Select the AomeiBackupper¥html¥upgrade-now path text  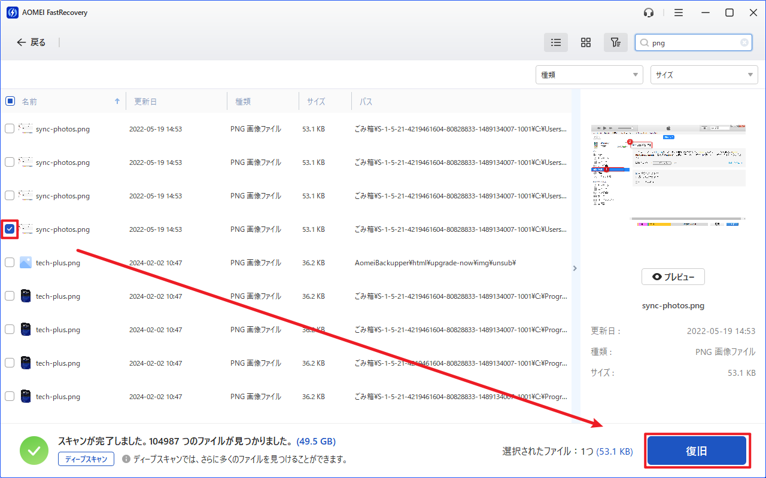[x=436, y=263]
